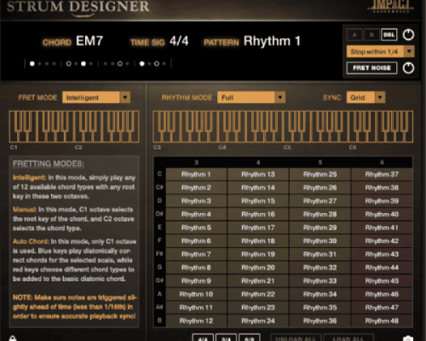Click the Rhythm Mode dropdown arrow
The height and width of the screenshot is (341, 426).
[x=280, y=97]
